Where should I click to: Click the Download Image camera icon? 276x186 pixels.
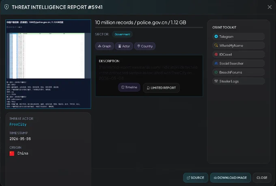pos(215,178)
